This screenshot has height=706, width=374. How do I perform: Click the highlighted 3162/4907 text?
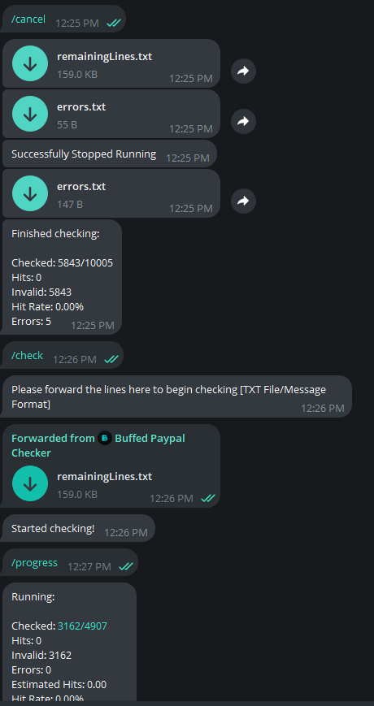[x=82, y=626]
